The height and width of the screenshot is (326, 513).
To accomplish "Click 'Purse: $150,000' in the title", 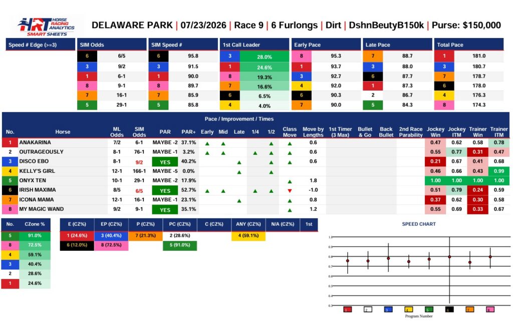I will [x=466, y=25].
